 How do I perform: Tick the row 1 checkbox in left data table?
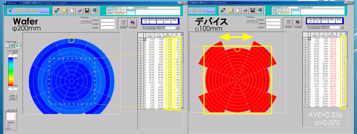click(144, 40)
